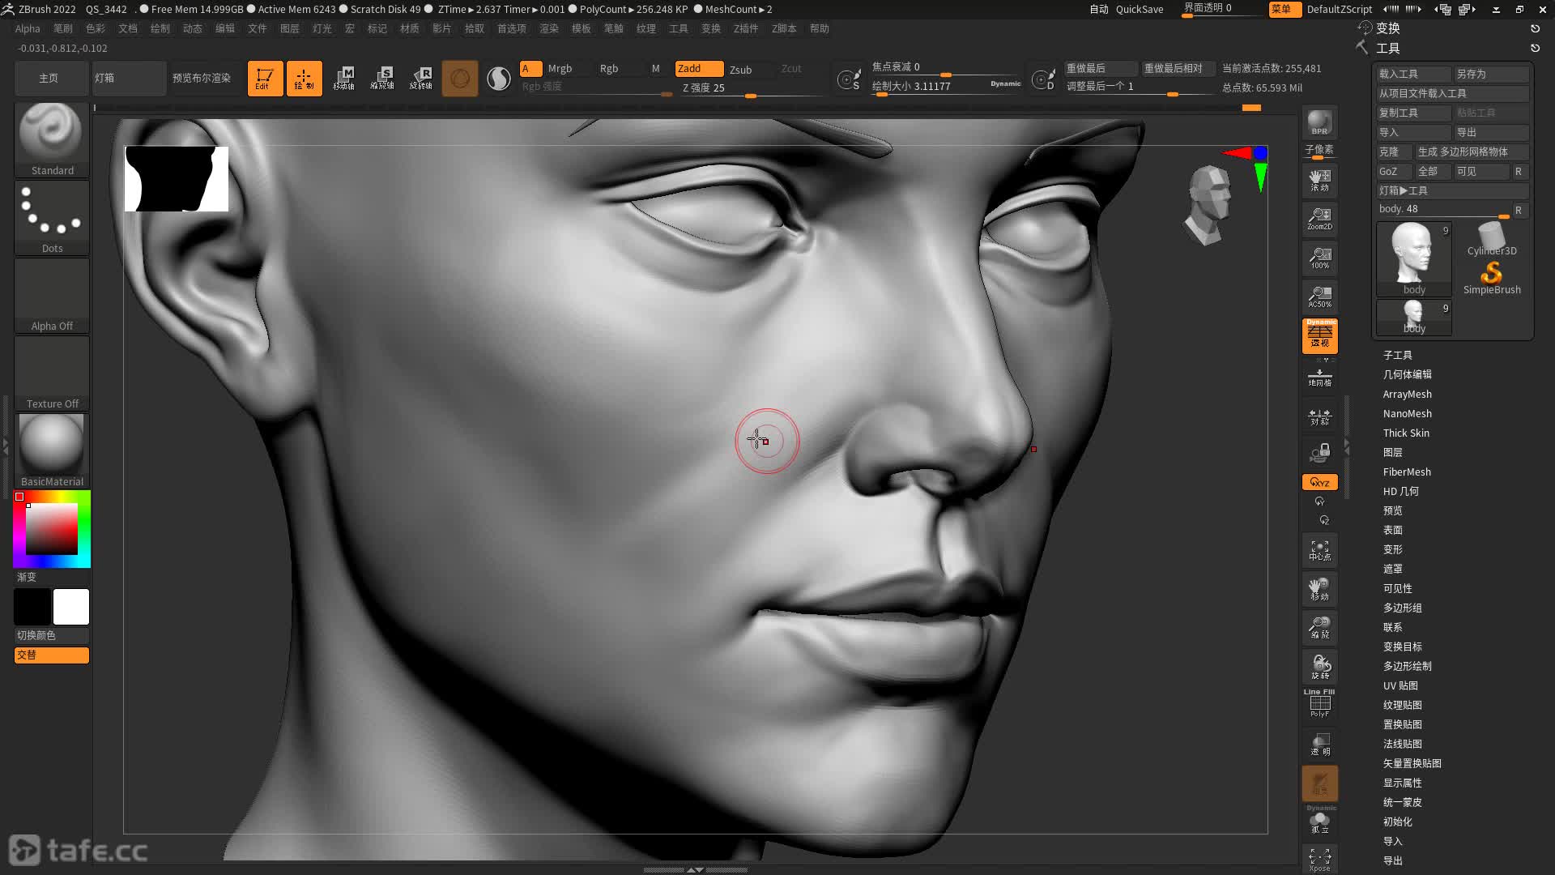Viewport: 1555px width, 875px height.
Task: Expand the 遮罩 (Masking) section
Action: click(1393, 569)
